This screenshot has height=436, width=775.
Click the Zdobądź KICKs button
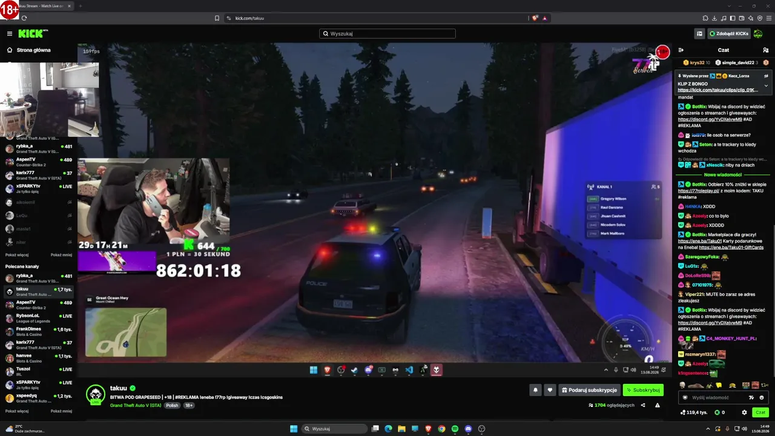(728, 34)
